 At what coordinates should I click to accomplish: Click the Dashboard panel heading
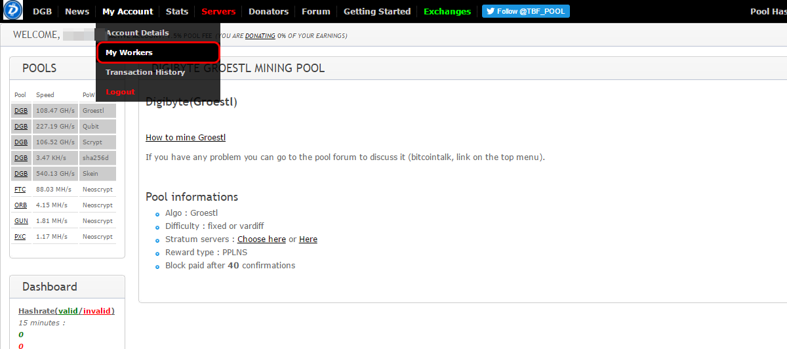(50, 287)
